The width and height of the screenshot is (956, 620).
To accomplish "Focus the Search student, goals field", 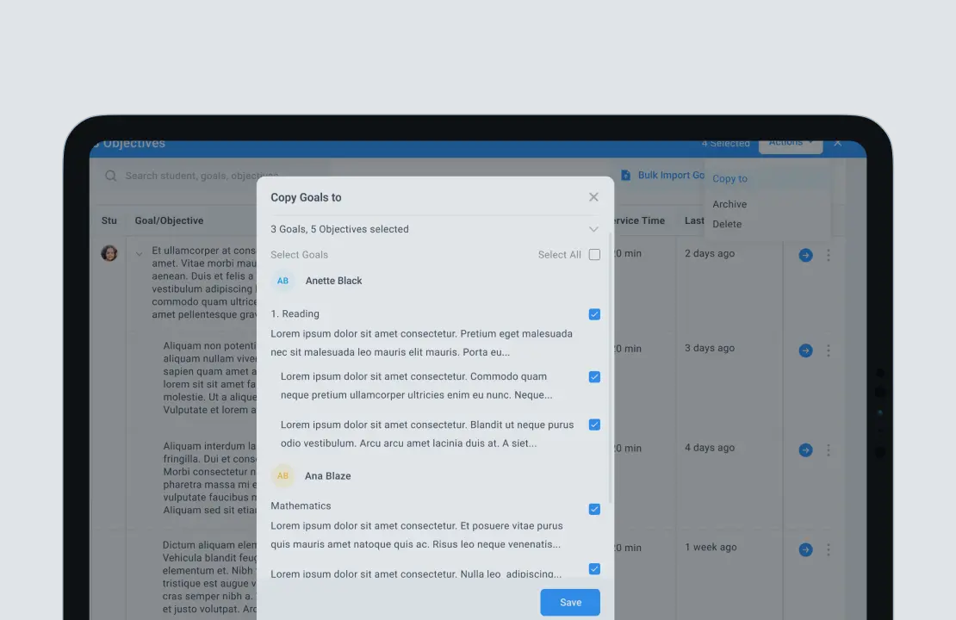I will click(202, 176).
